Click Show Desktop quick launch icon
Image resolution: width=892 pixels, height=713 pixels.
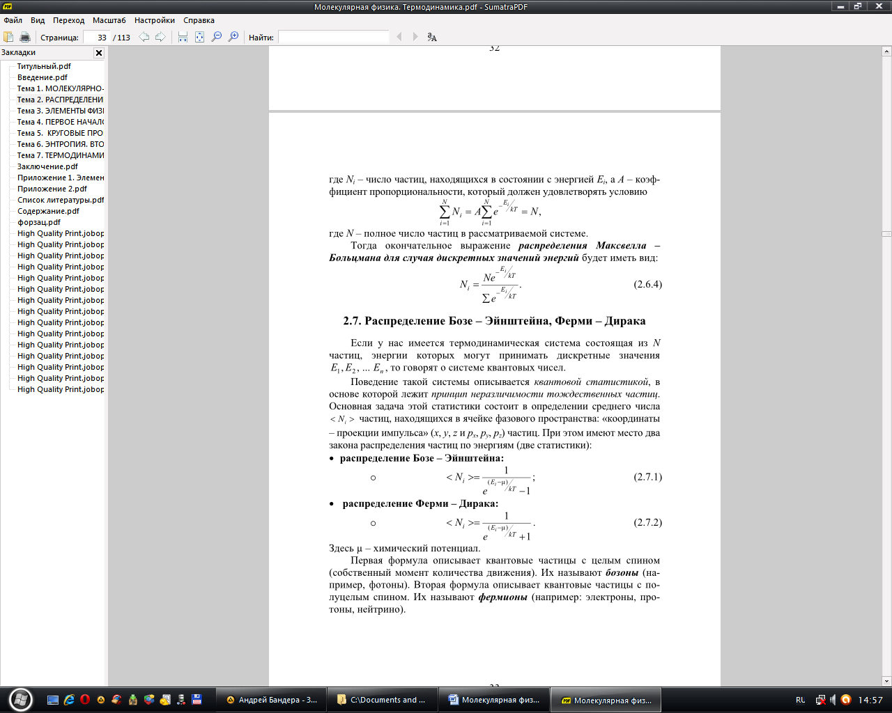[x=53, y=700]
